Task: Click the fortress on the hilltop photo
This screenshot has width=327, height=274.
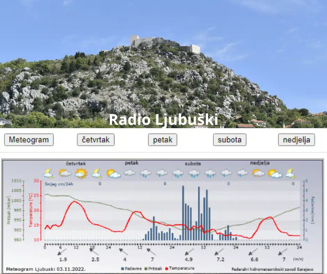Action: (x=165, y=43)
